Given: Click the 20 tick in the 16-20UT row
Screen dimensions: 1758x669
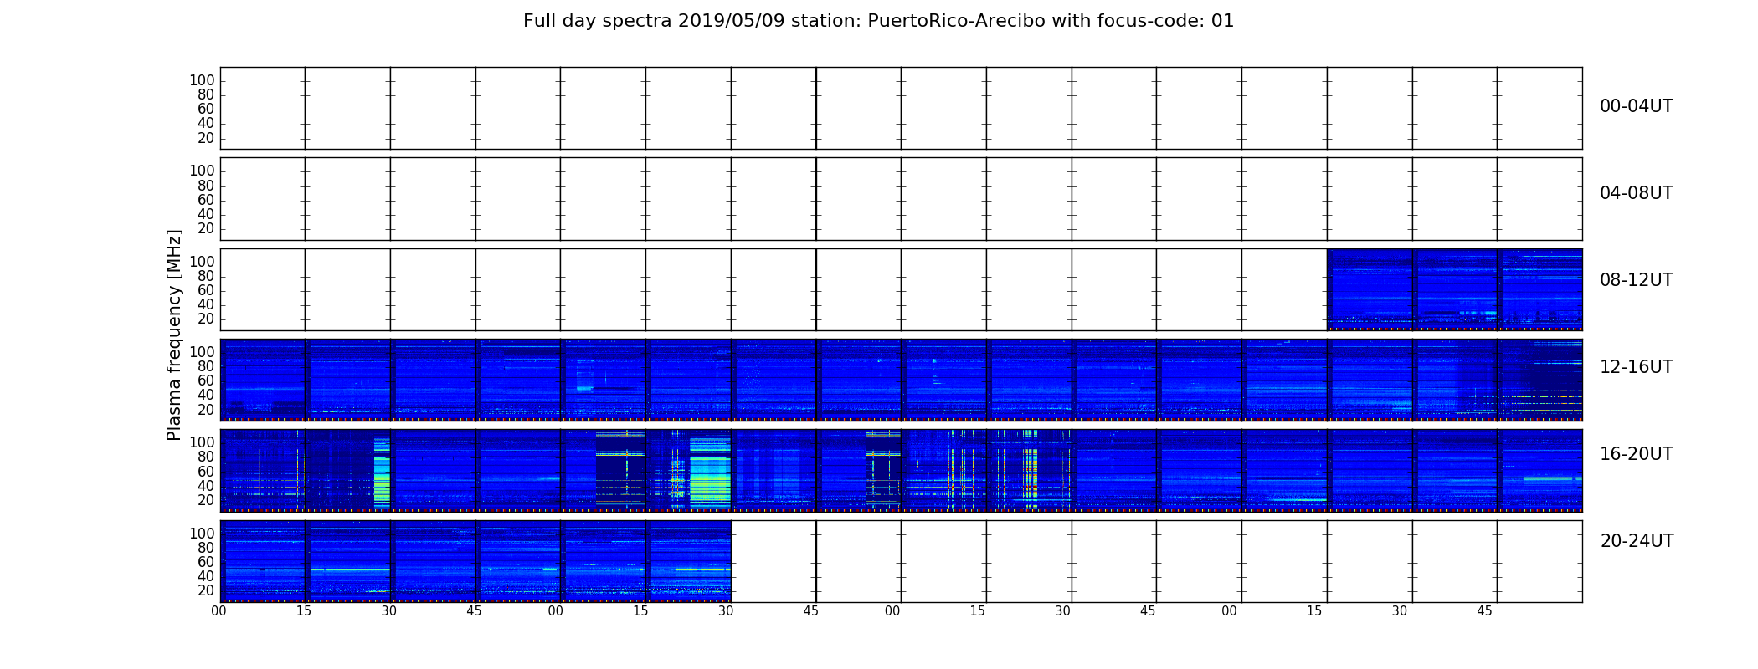Looking at the screenshot, I should coord(206,501).
